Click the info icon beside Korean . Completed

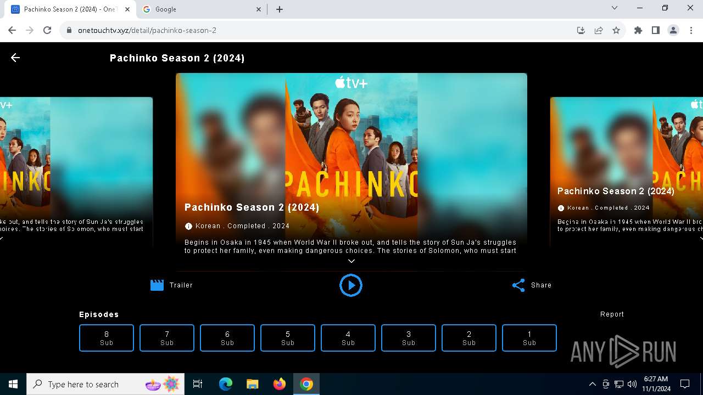click(x=188, y=226)
